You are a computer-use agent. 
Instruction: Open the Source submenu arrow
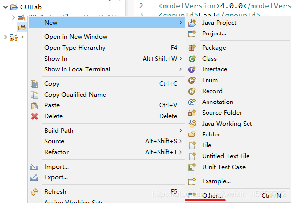[x=180, y=141]
